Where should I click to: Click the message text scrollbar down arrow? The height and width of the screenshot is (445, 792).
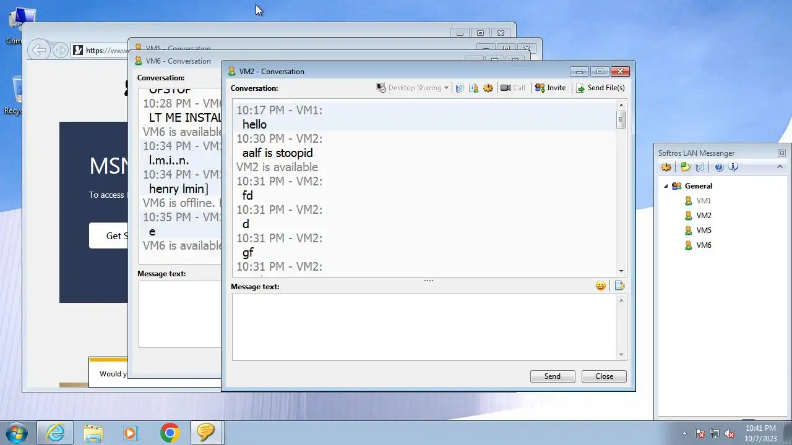click(621, 355)
